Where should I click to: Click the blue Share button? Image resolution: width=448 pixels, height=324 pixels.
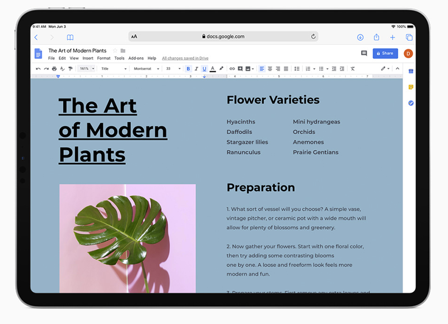[385, 53]
